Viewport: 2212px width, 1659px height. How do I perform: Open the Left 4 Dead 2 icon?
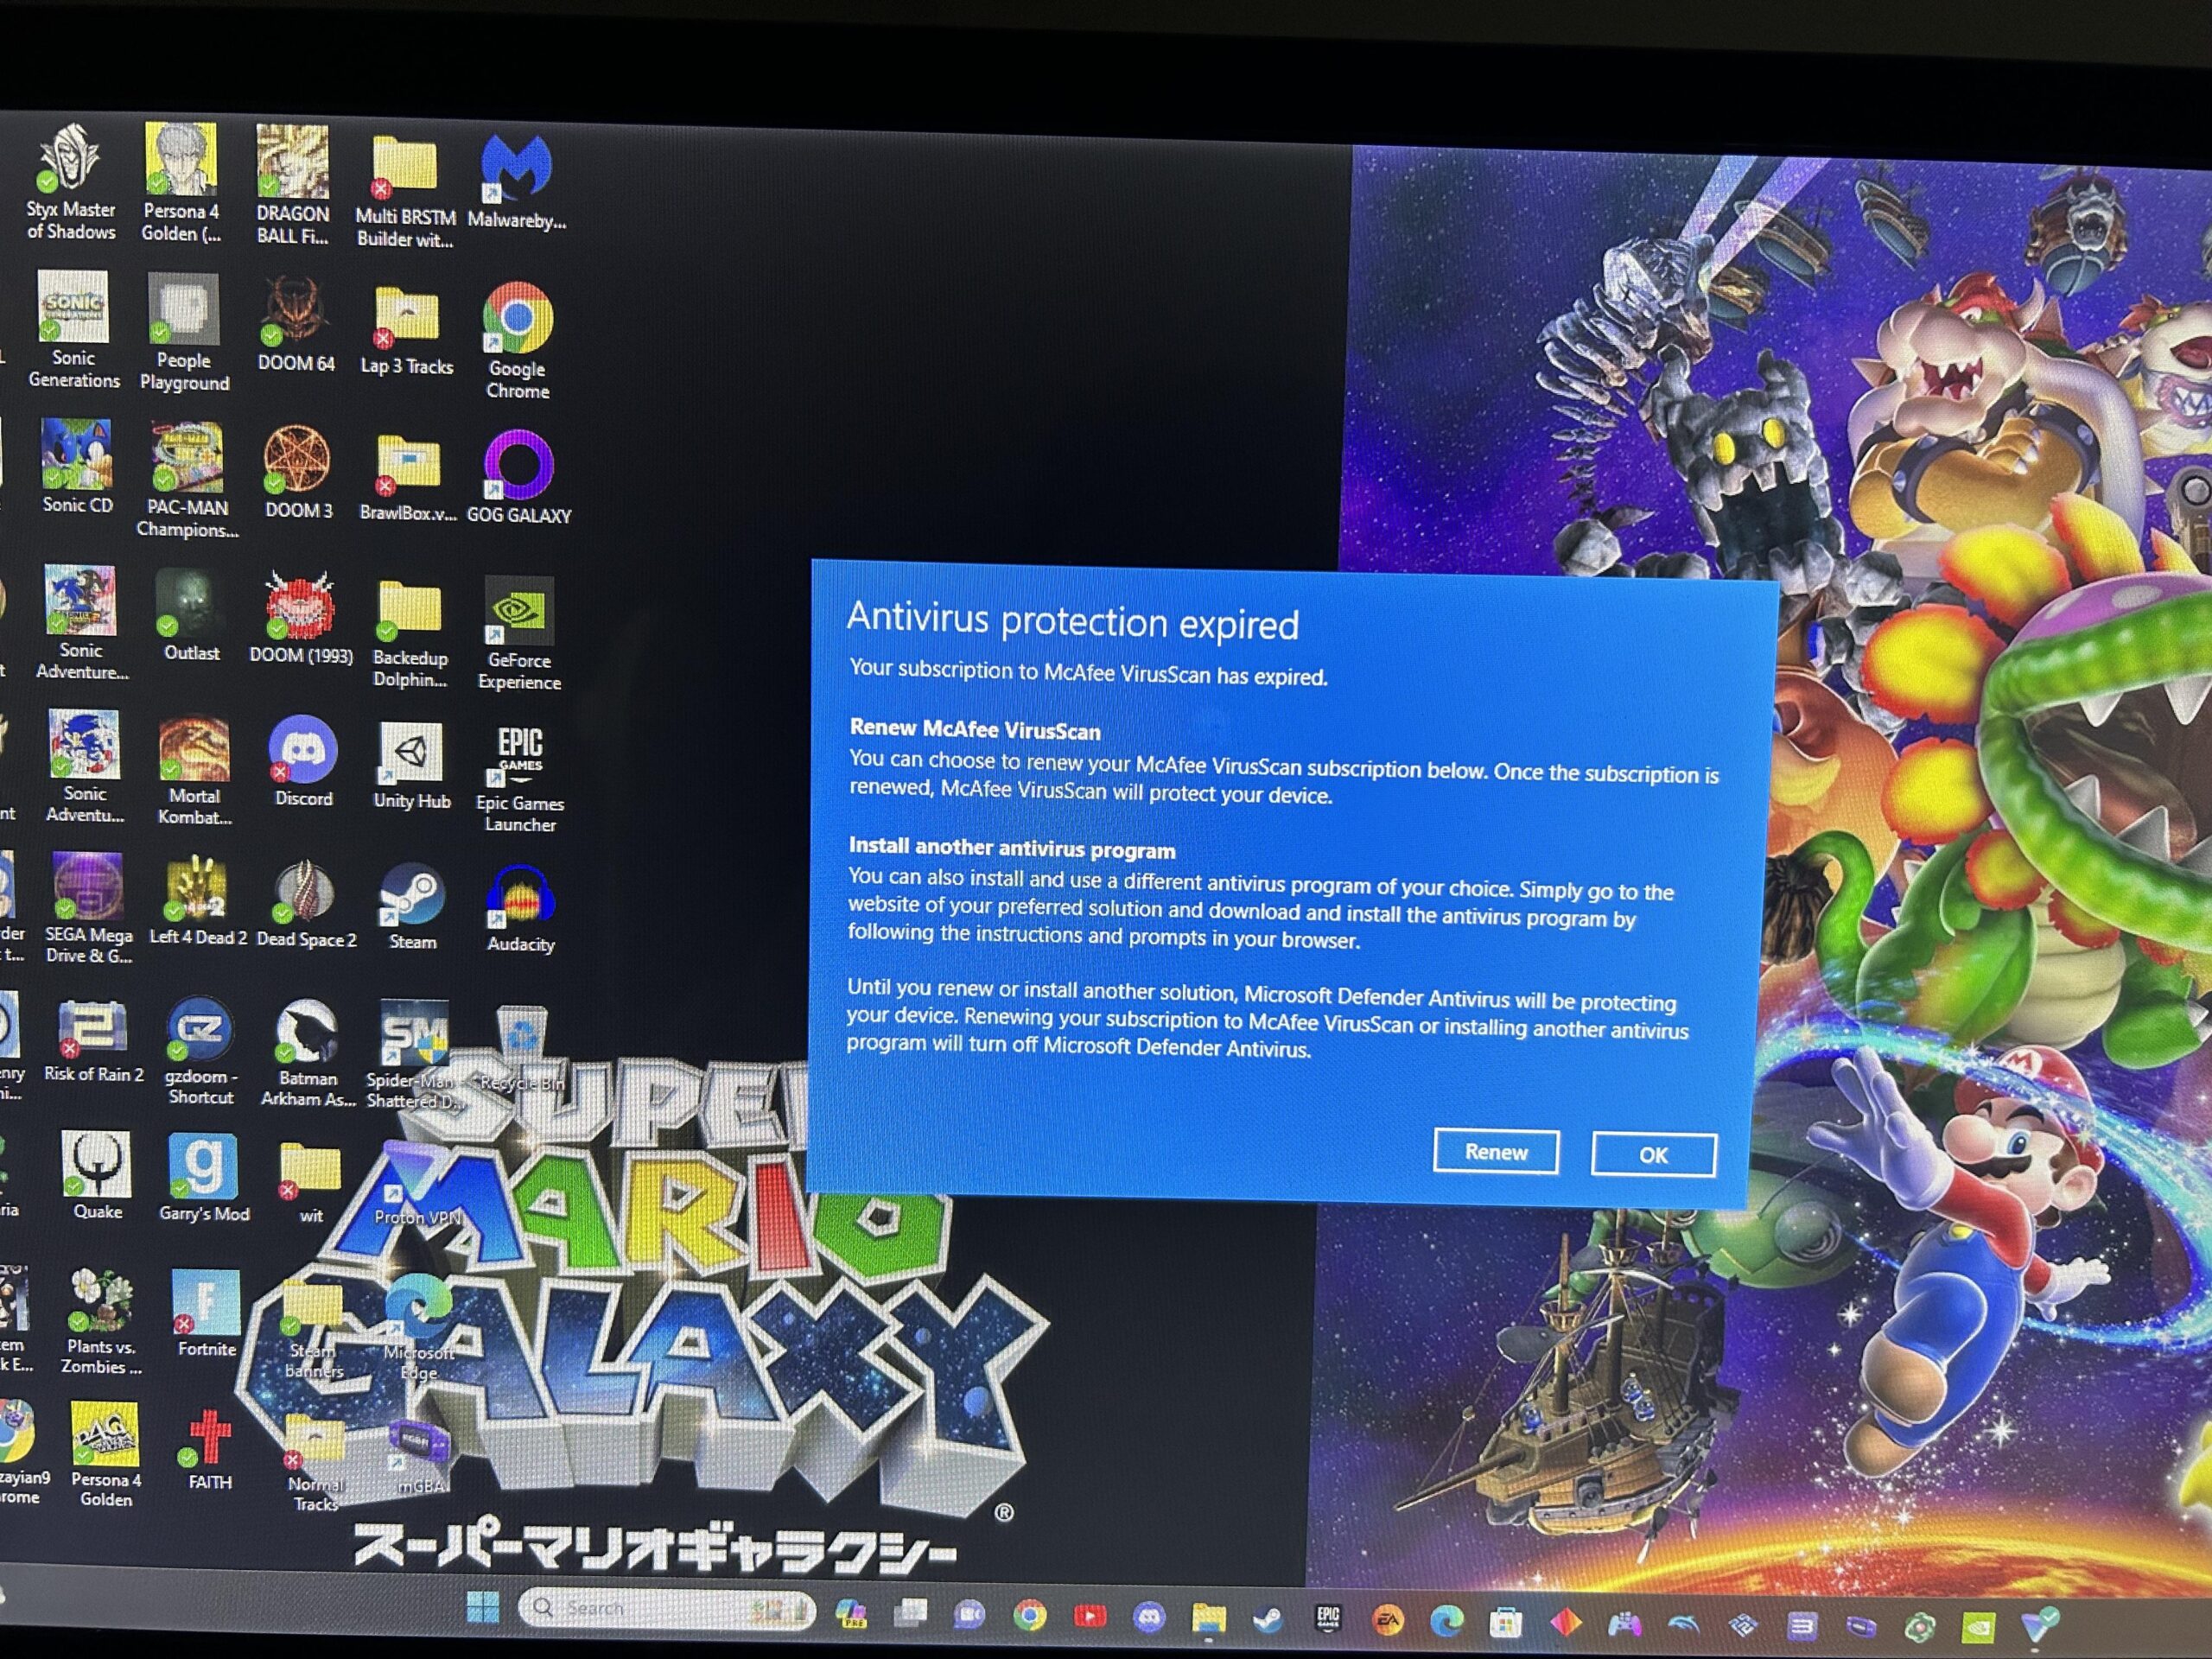[198, 901]
